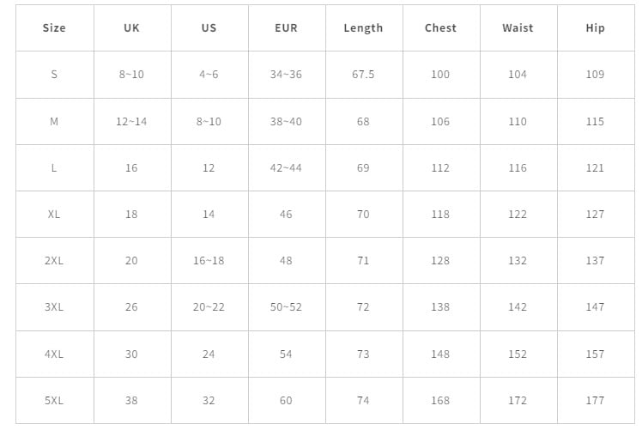Select the 42~44 EUR size cell
642x430 pixels.
click(x=286, y=168)
